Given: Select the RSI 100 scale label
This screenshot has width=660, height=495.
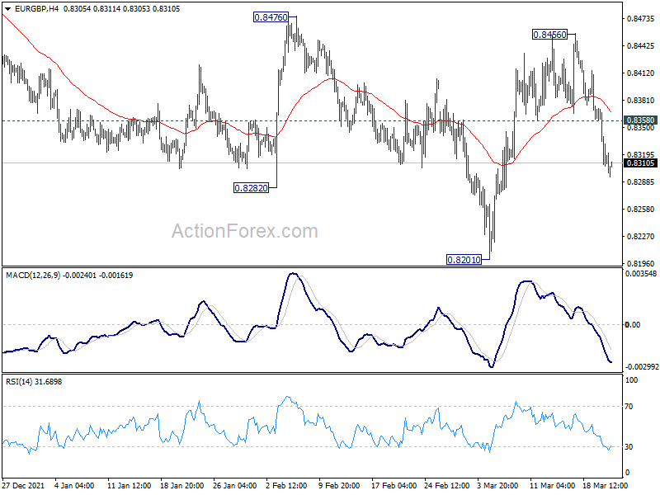Looking at the screenshot, I should click(632, 380).
